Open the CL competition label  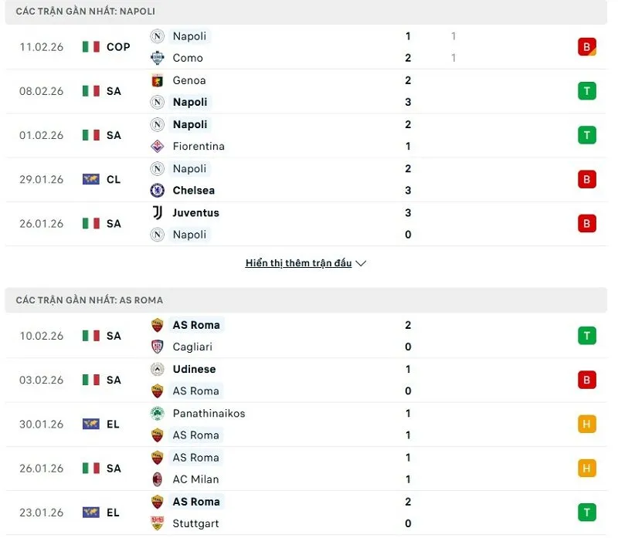coord(113,179)
